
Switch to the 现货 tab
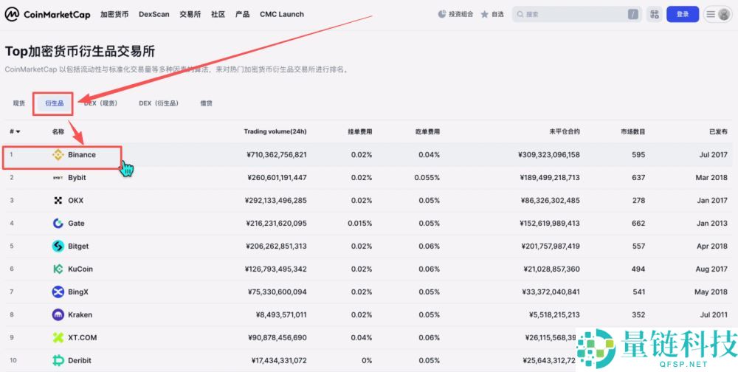pyautogui.click(x=19, y=103)
